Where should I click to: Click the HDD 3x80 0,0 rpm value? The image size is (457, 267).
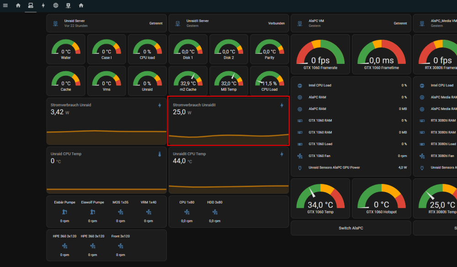215,221
